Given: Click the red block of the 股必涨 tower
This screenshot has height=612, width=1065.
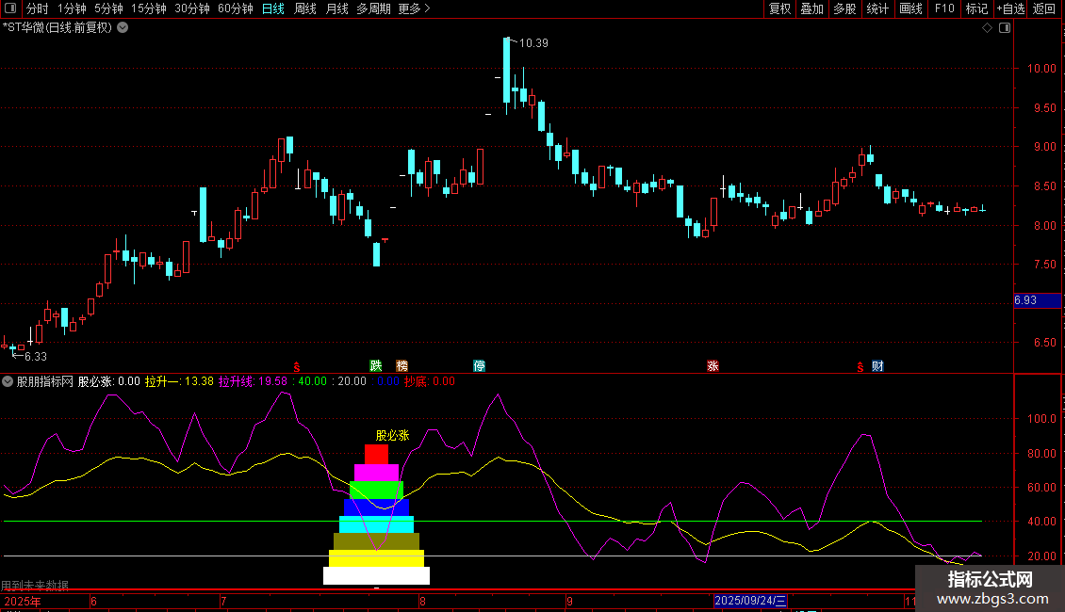Looking at the screenshot, I should pos(376,454).
